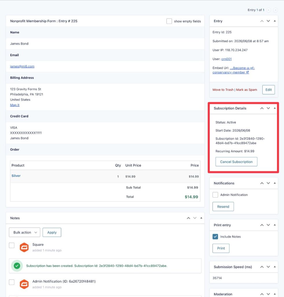Open the Bulk action dropdown
Viewport: 284px width, 297px height.
click(25, 232)
